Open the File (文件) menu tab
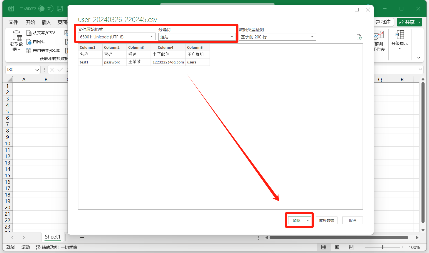 click(13, 22)
